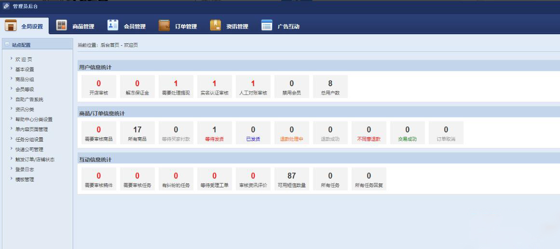Open the 实名认证审核 statistic tile
This screenshot has height=249, width=560.
pos(214,87)
